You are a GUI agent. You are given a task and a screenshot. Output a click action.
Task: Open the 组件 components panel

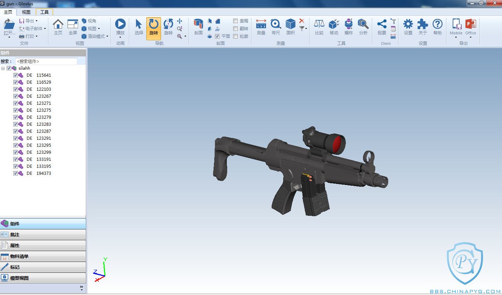(x=43, y=224)
